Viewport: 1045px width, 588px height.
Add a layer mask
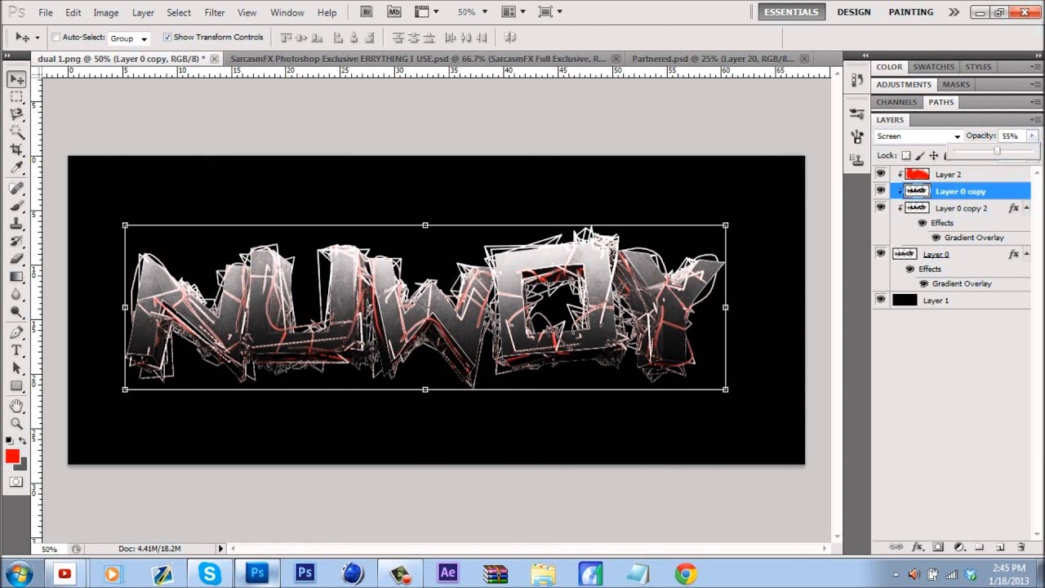[x=938, y=547]
